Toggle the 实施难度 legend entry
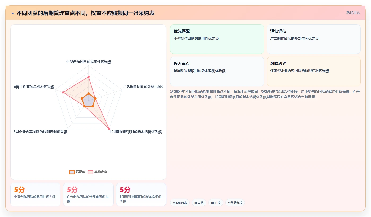 coord(97,172)
